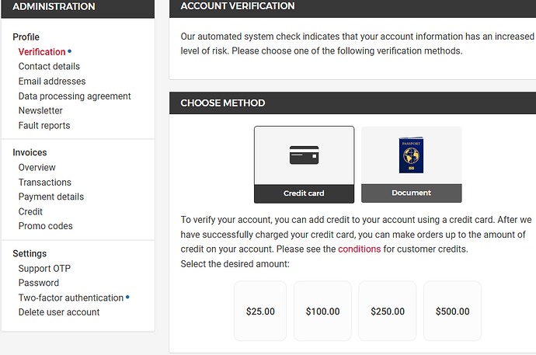Pick the $500.00 amount option
The image size is (536, 355).
[452, 311]
